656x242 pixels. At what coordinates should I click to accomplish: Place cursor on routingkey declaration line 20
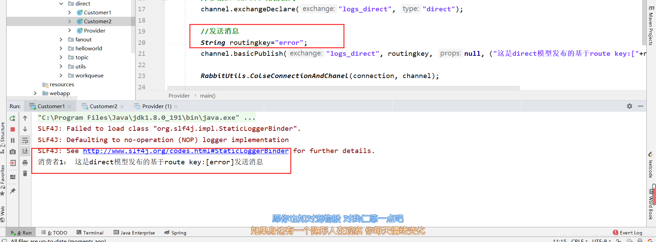[x=254, y=42]
